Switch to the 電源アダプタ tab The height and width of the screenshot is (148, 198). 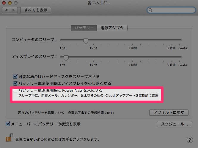click(112, 28)
